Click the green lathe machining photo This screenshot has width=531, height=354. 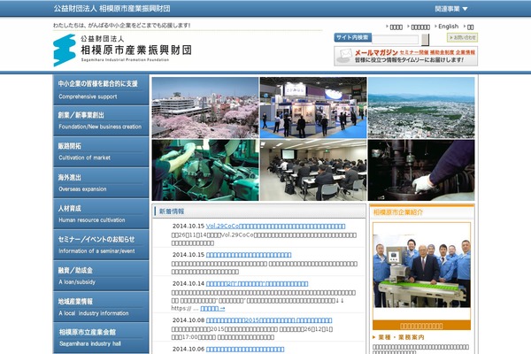[205, 170]
